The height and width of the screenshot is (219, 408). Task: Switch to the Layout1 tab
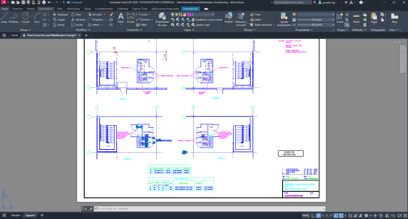pyautogui.click(x=30, y=215)
